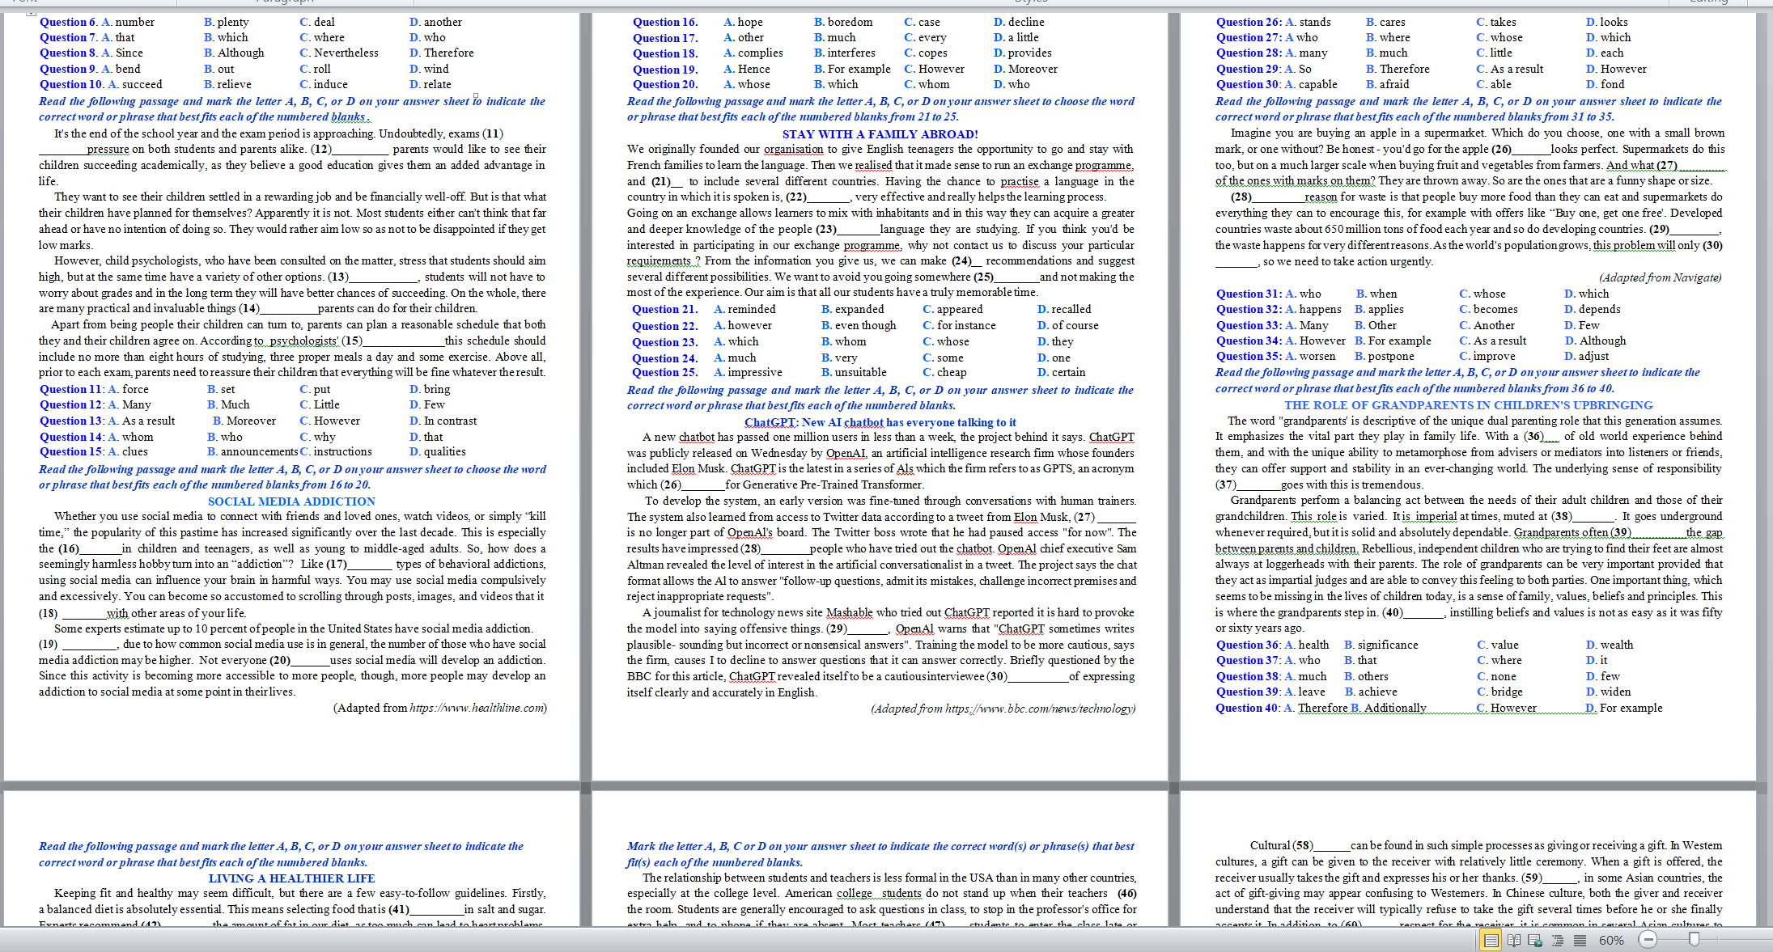The height and width of the screenshot is (952, 1773).
Task: Click the zoom out minus button
Action: [1648, 940]
